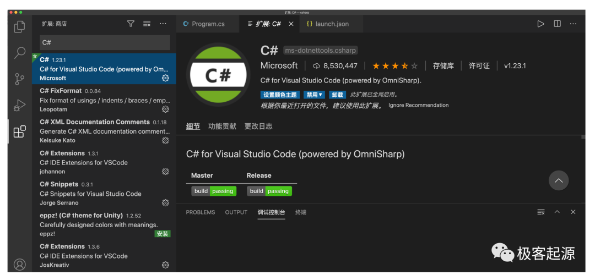The image size is (595, 280).
Task: Open the 存储库 repository link
Action: [x=443, y=66]
